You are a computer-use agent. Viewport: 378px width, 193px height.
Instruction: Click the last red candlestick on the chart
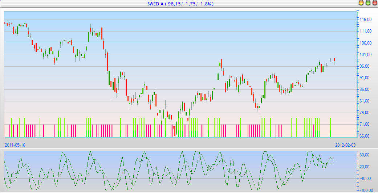[x=334, y=60]
